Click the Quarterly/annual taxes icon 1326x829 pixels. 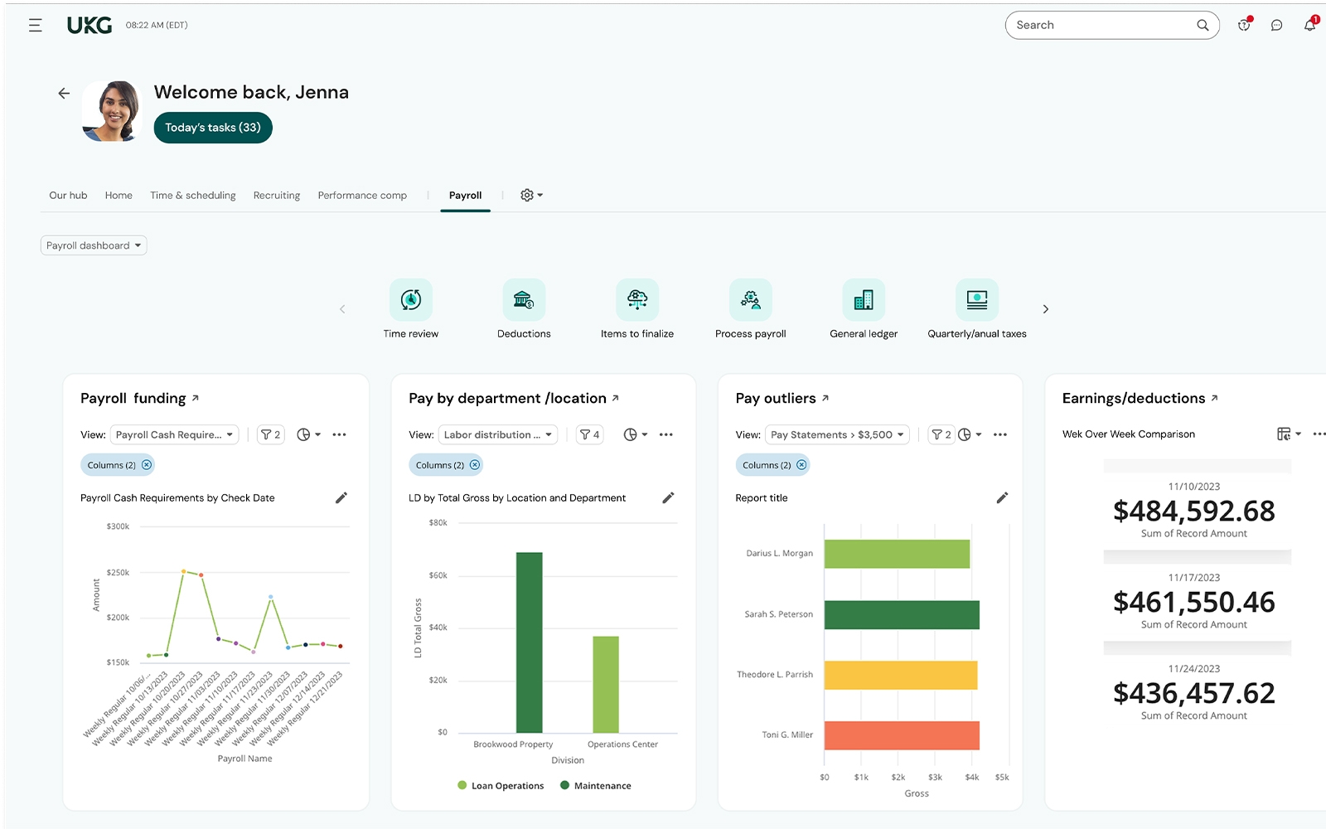(x=976, y=300)
